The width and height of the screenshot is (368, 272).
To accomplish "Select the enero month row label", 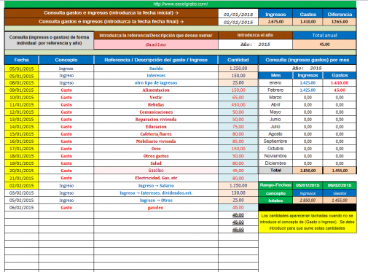I will coord(275,83).
